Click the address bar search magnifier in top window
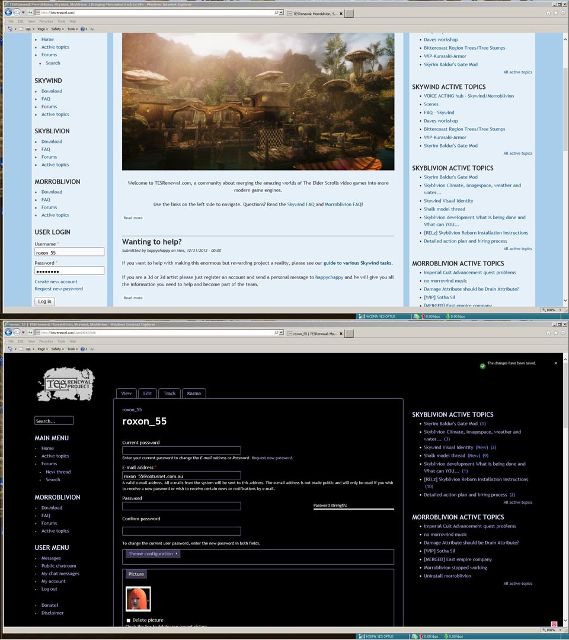The image size is (569, 640). 276,12
